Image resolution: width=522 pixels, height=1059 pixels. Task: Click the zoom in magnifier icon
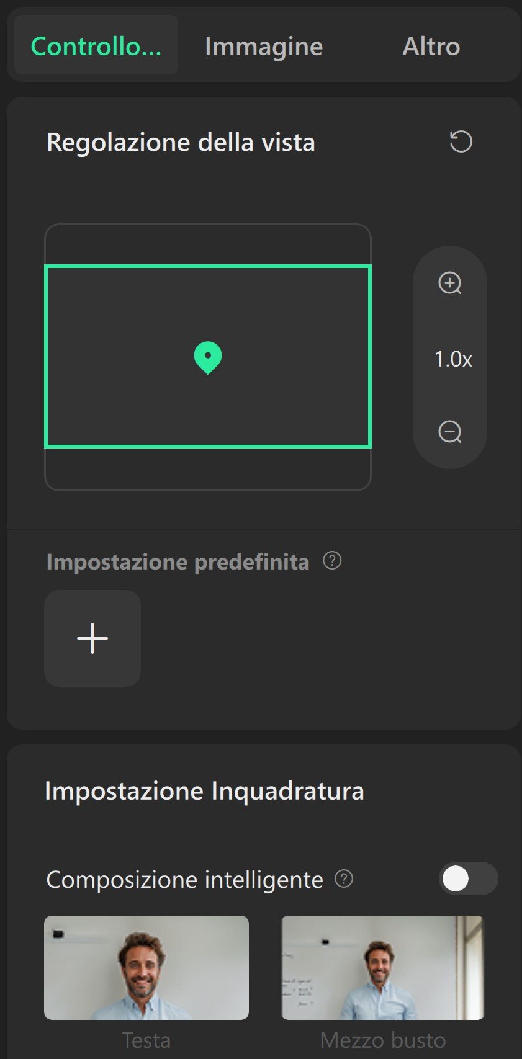pyautogui.click(x=450, y=283)
